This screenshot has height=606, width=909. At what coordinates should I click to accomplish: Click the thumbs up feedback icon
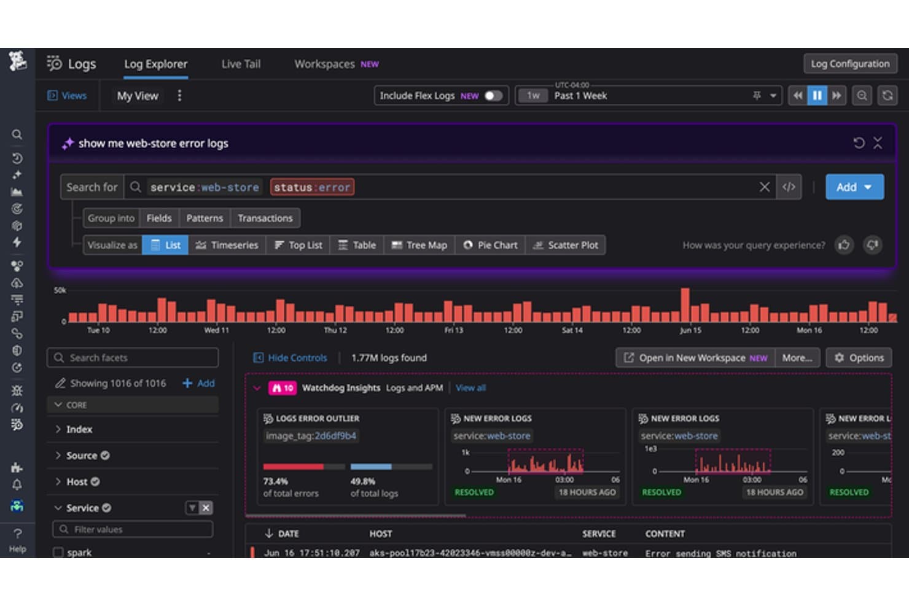click(x=844, y=245)
